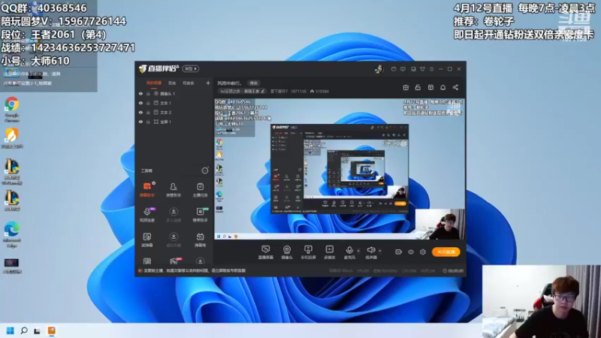Screen dimensions: 601x338
Task: Toggle the lock on the 摄像头 1 source
Action: tap(148, 93)
